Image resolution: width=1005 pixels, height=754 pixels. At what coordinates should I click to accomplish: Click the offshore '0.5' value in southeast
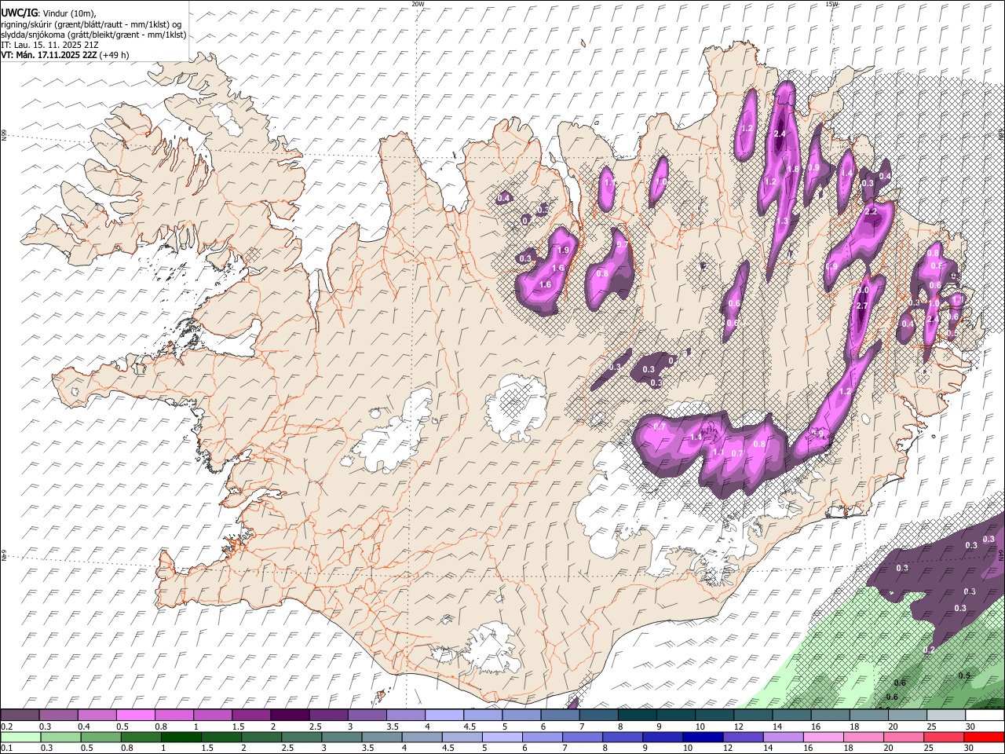pyautogui.click(x=964, y=675)
